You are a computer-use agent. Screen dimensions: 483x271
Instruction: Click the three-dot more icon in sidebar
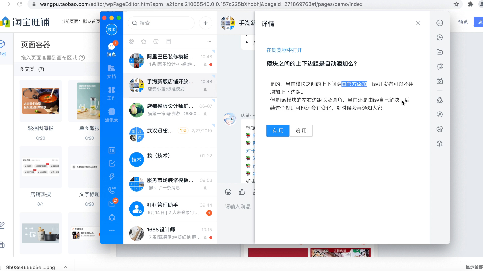[112, 231]
